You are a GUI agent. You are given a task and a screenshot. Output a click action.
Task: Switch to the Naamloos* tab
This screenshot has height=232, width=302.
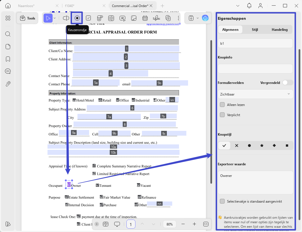coord(26,6)
